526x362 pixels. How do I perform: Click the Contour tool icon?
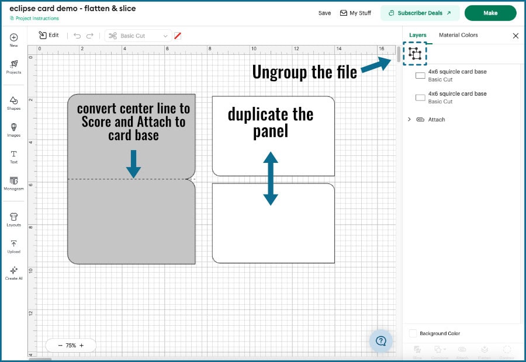(507, 350)
